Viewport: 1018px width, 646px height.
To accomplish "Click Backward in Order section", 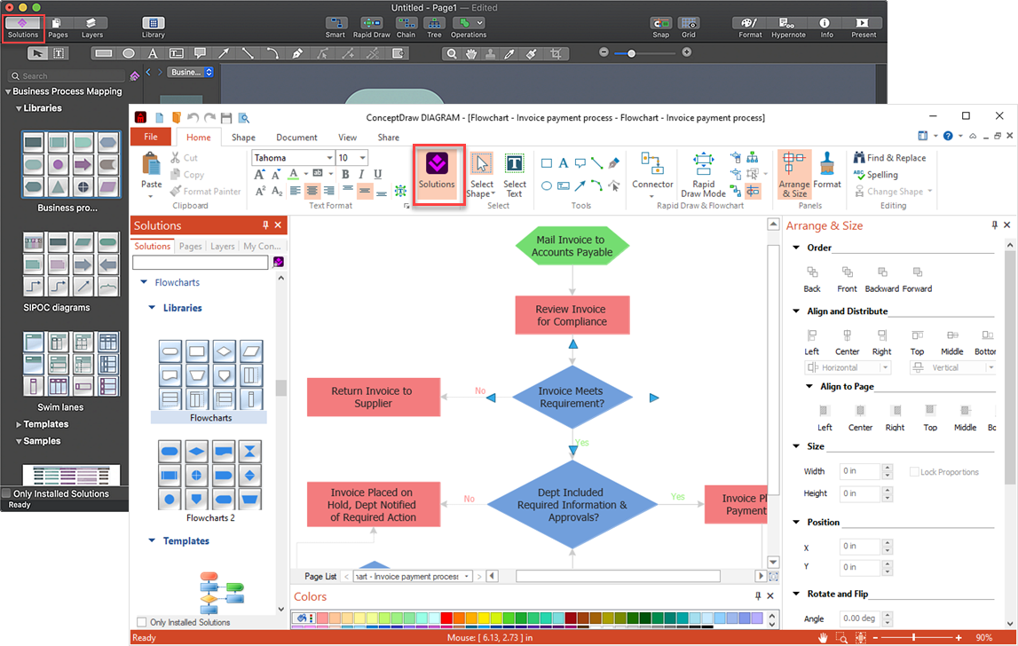I will click(x=881, y=280).
